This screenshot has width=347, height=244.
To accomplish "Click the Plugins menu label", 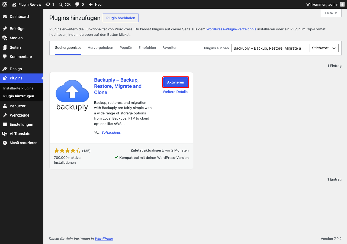I will click(x=16, y=78).
